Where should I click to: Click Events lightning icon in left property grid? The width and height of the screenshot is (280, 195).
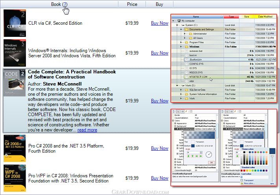pos(186,111)
